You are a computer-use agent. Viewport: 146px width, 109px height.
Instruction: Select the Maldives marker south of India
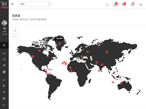click(99, 71)
